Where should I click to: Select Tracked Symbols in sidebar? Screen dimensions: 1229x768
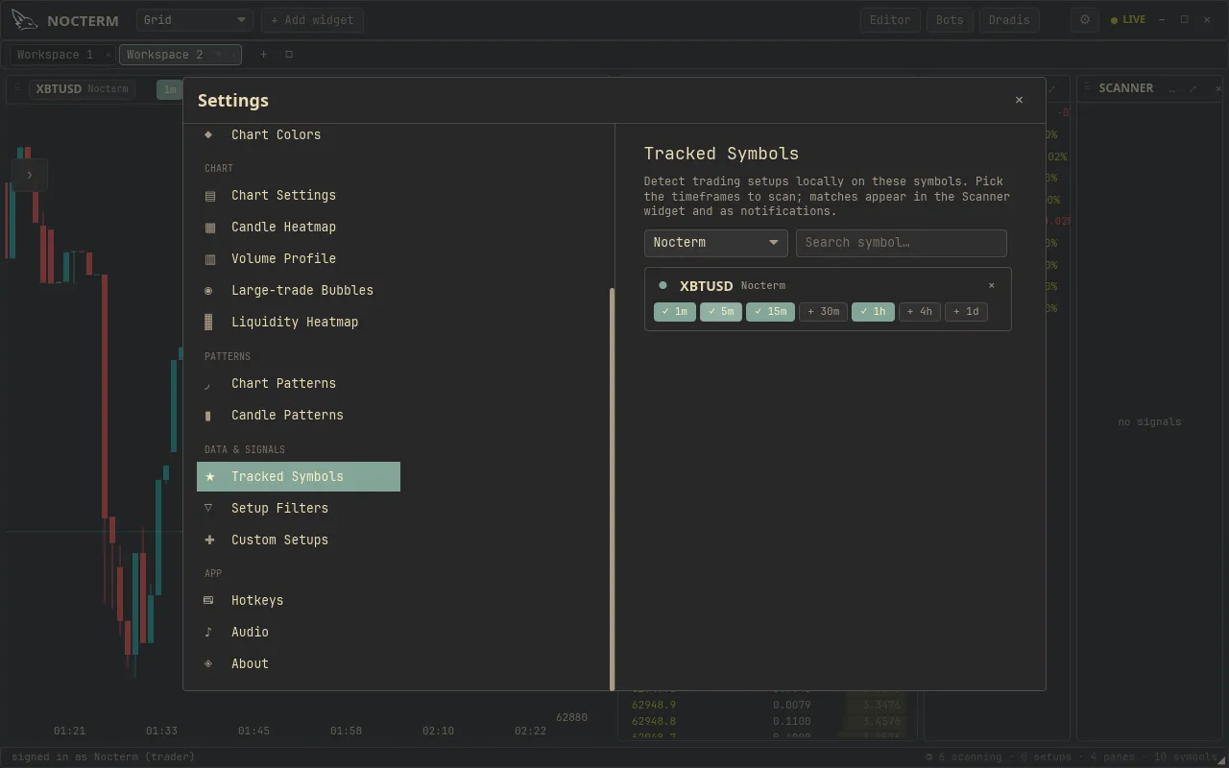click(x=298, y=476)
